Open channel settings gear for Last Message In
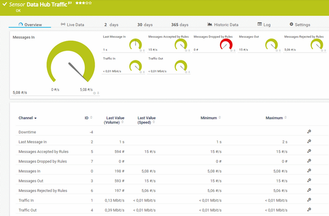This screenshot has height=216, width=329. coord(309,142)
